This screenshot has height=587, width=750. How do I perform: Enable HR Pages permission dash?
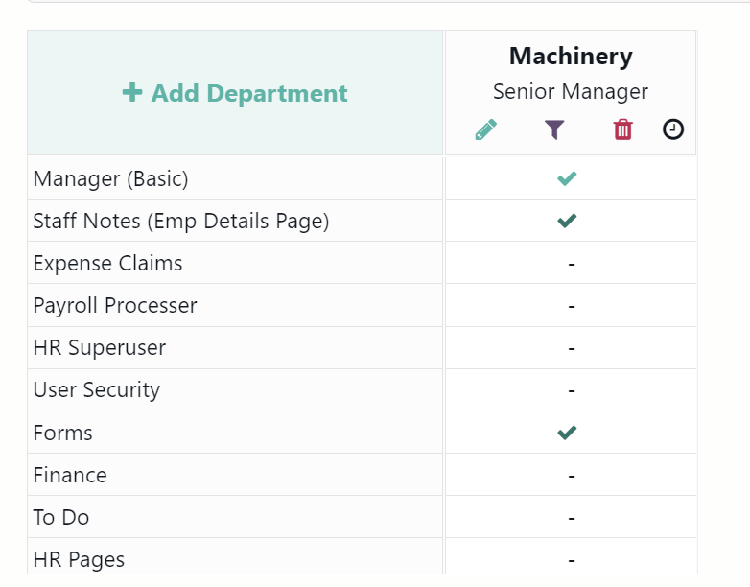coord(571,560)
